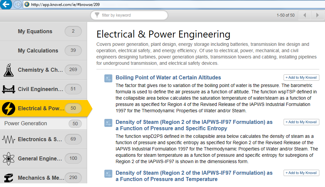This screenshot has height=187, width=325.
Task: Add Pressure and Temperature equation to My Knovel
Action: point(301,173)
